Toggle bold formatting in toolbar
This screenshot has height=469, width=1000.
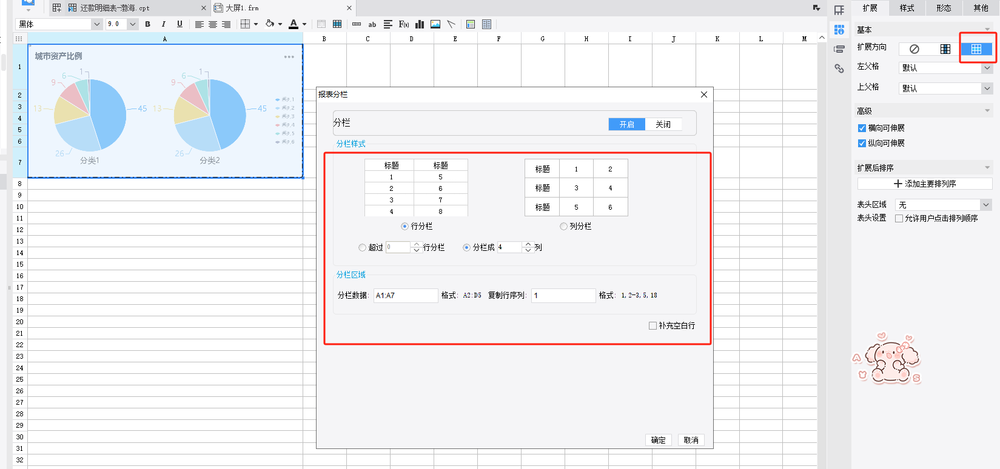pos(147,24)
